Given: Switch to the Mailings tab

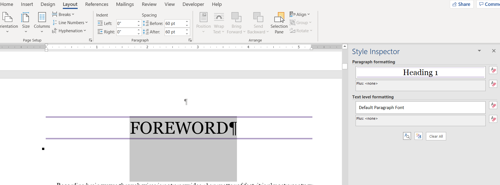Looking at the screenshot, I should point(125,4).
